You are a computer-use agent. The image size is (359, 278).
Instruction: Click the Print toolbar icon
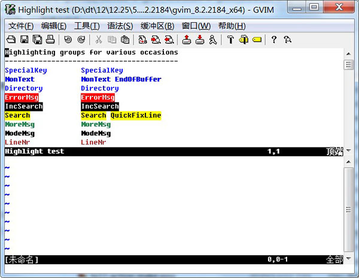click(50, 40)
